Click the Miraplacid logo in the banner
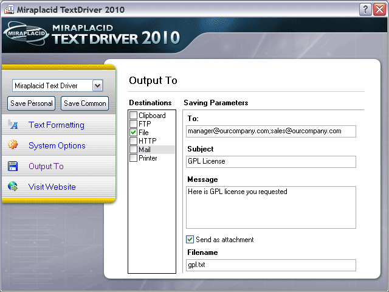This screenshot has width=389, height=292. point(26,33)
